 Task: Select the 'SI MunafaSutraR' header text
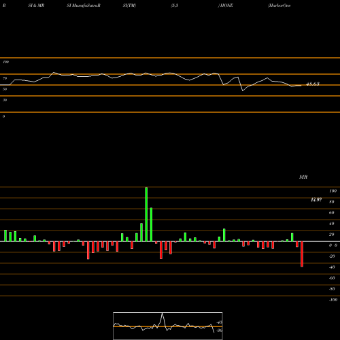tap(84, 5)
